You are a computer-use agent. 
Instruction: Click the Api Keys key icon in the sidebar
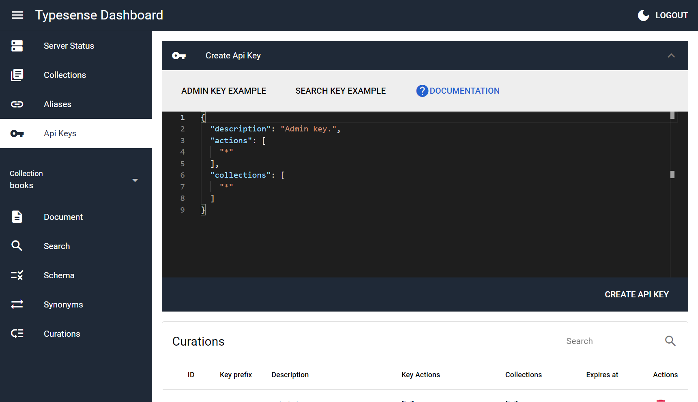pos(17,133)
